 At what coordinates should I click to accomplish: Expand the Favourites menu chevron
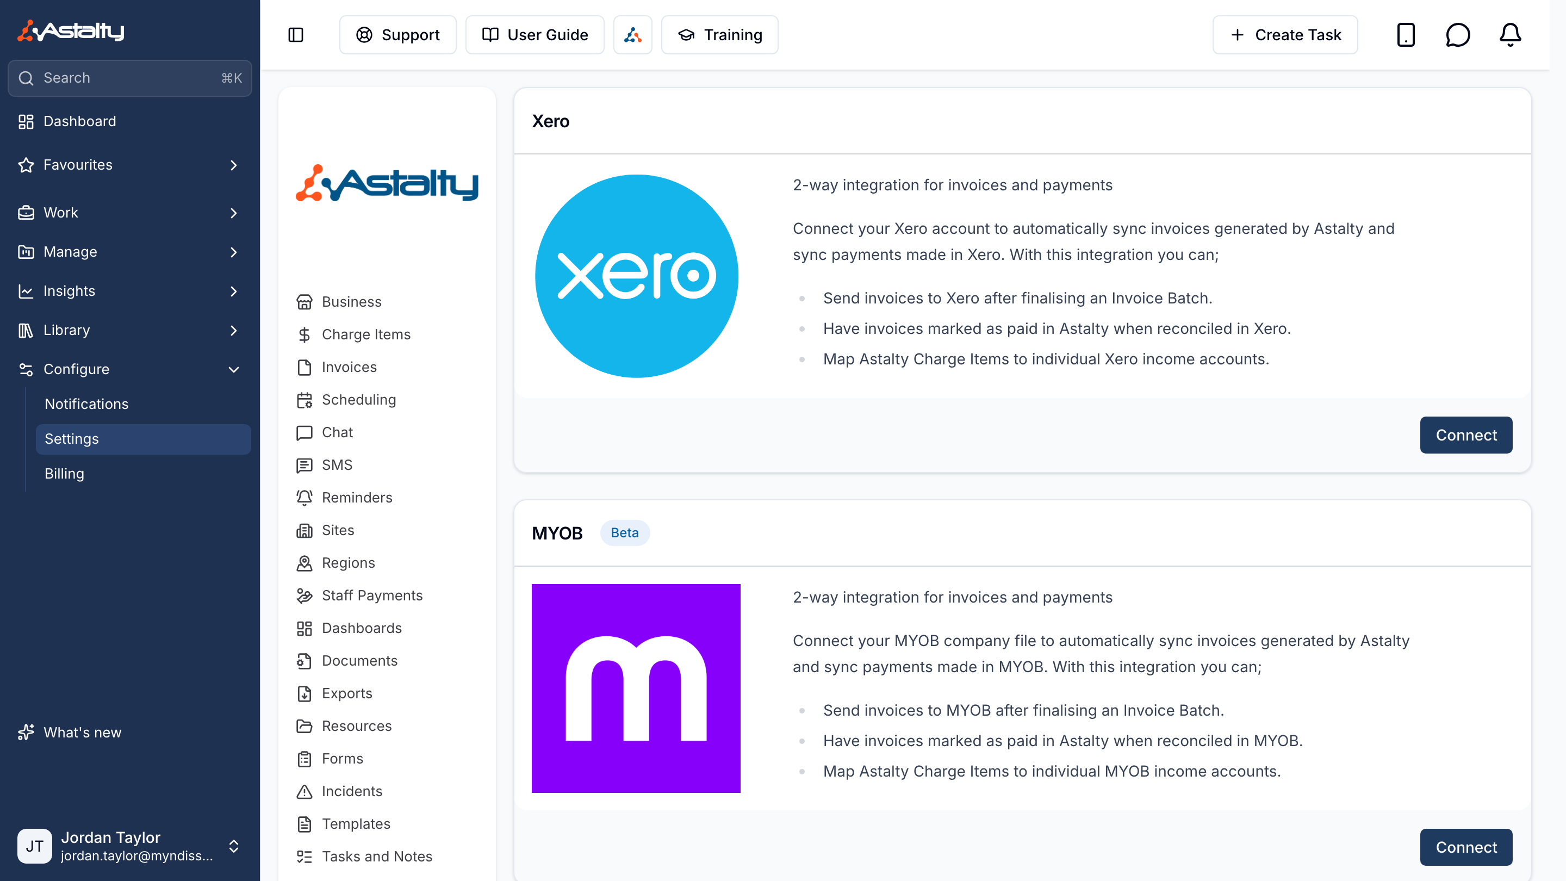pos(233,165)
